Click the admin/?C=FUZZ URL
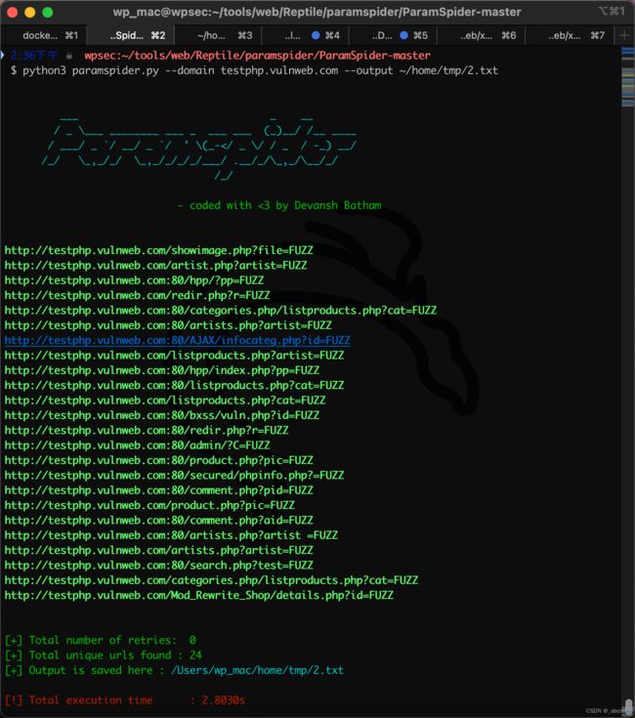Image resolution: width=635 pixels, height=718 pixels. (138, 445)
